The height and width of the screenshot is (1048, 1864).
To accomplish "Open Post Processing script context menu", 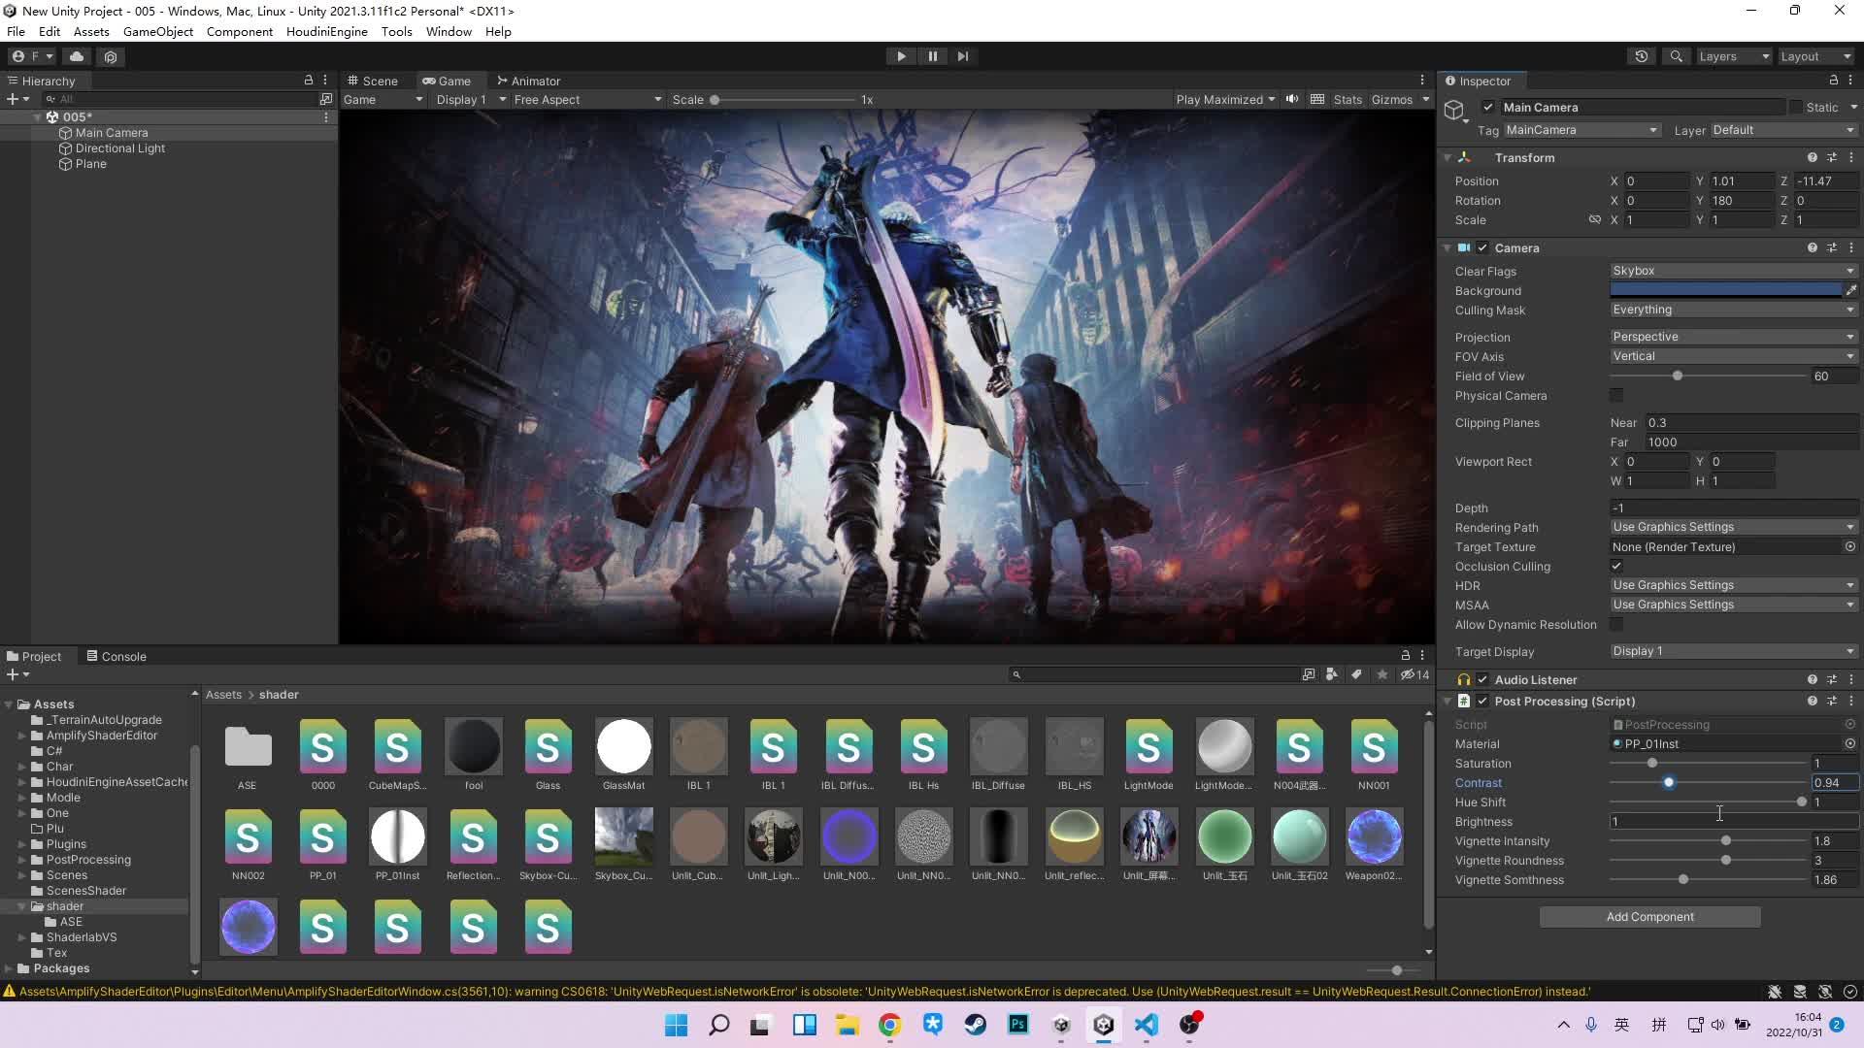I will (1851, 701).
